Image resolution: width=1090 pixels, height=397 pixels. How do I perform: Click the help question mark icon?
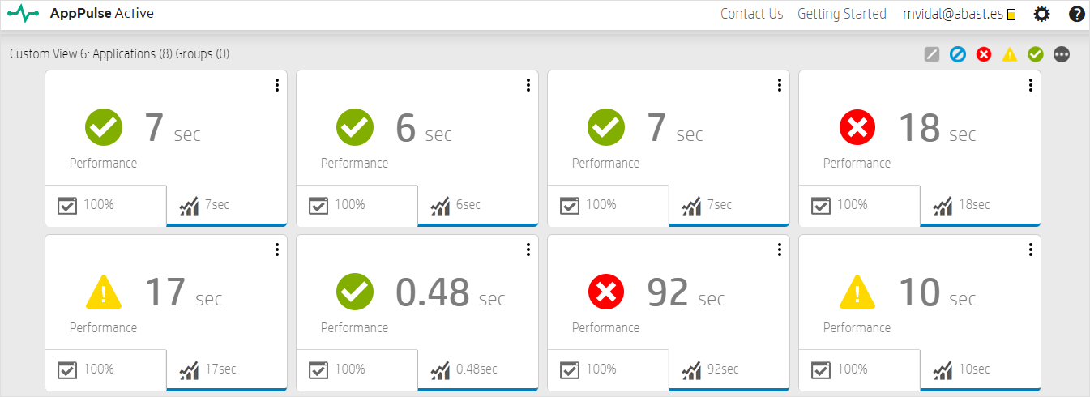[1076, 14]
